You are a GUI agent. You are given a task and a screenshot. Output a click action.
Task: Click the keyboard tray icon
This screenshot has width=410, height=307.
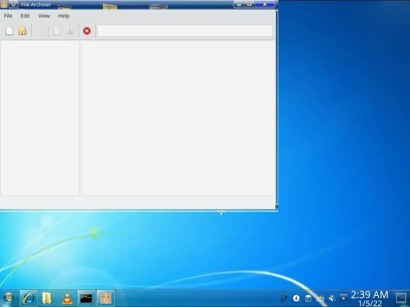[x=320, y=298]
